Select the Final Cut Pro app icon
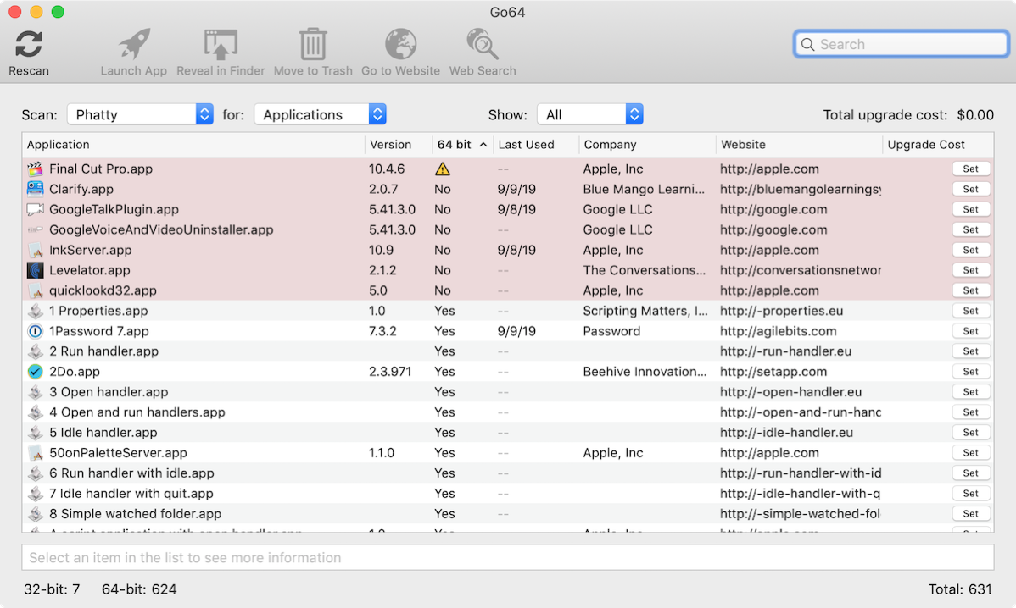The image size is (1016, 608). coord(35,169)
